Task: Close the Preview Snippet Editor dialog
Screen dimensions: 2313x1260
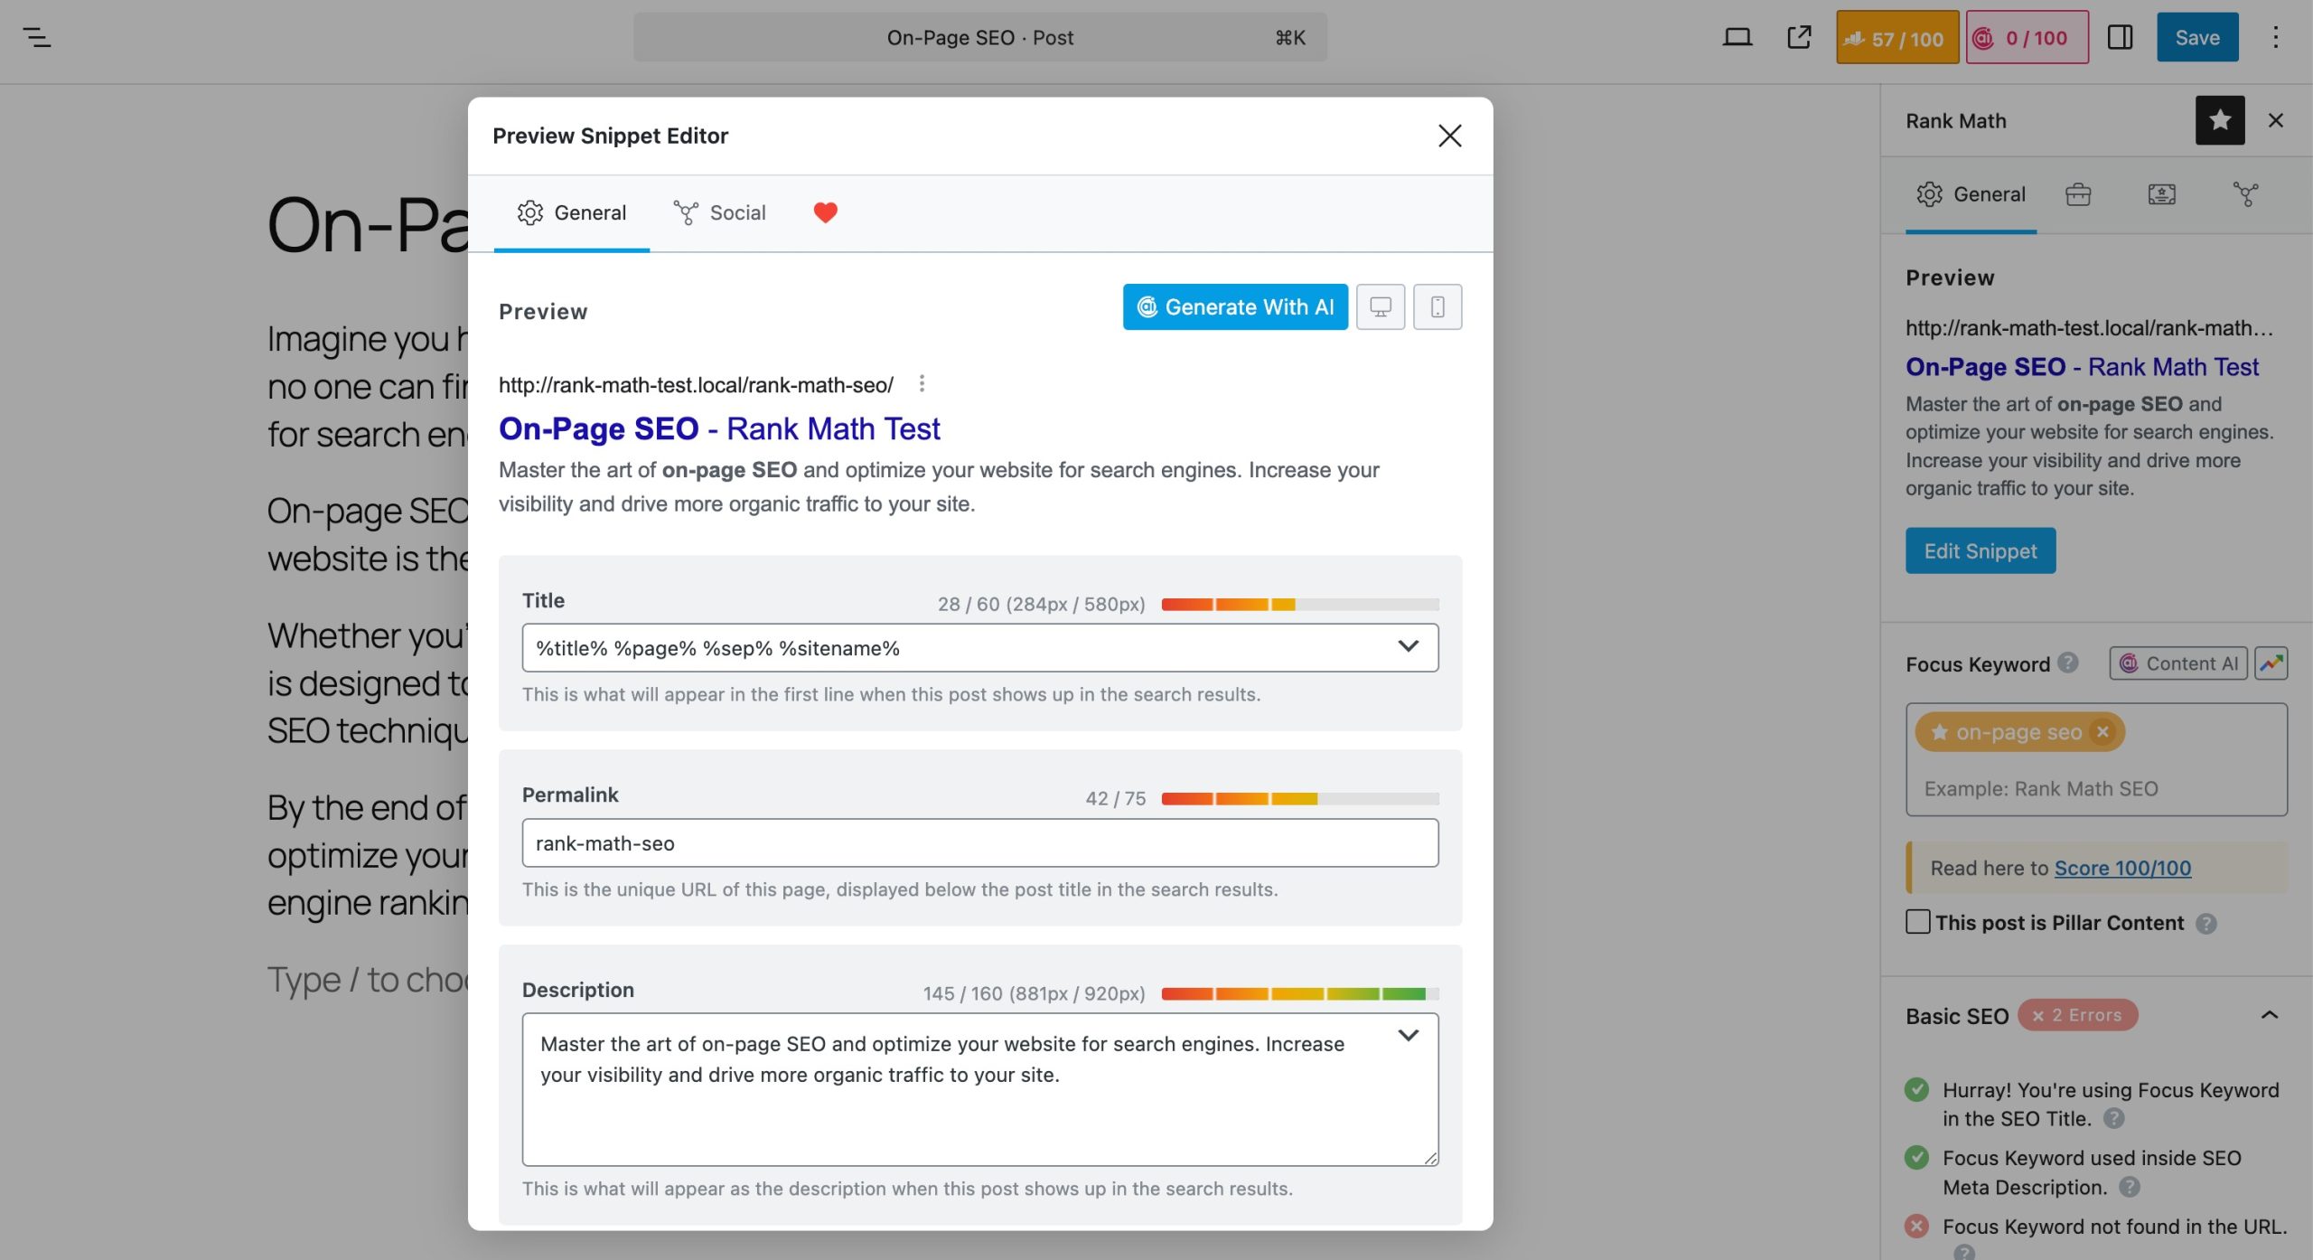Action: [1449, 136]
